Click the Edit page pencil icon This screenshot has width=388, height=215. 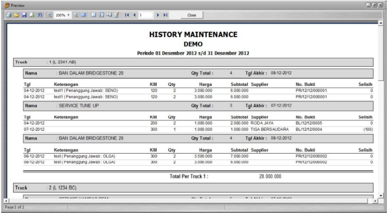117,15
